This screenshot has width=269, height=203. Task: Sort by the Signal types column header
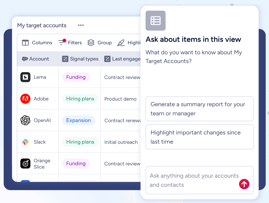click(80, 59)
